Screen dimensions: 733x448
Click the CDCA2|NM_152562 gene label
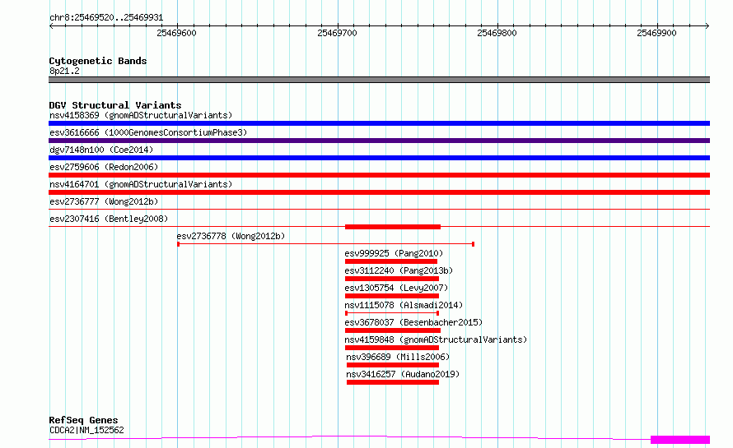tap(86, 430)
